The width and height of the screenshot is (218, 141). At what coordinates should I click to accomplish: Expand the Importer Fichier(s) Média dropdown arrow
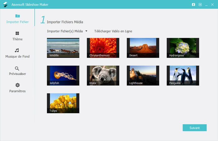(86, 31)
